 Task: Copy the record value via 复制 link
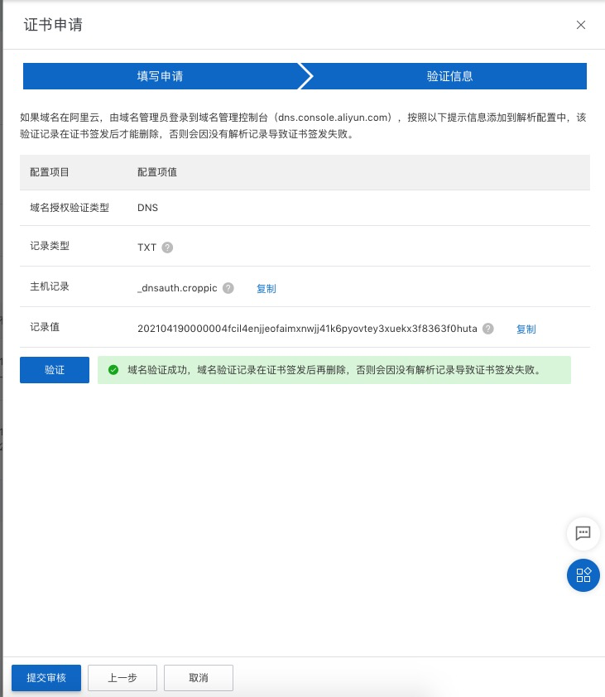point(526,329)
